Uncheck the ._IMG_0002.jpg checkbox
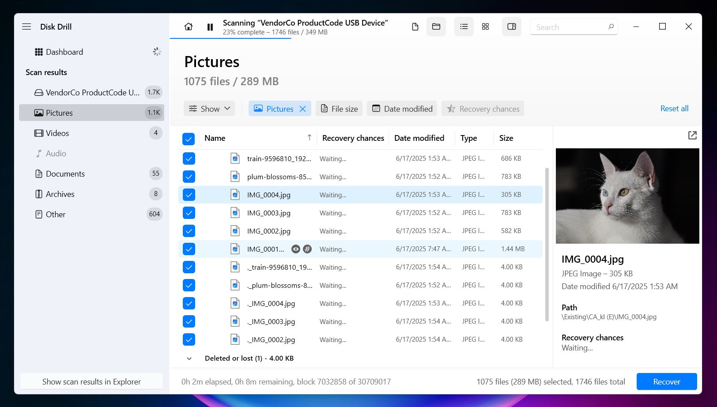 (189, 339)
